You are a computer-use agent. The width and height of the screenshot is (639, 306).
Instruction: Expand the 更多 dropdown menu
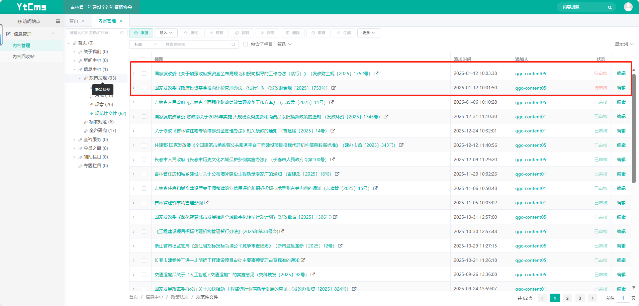pos(368,33)
